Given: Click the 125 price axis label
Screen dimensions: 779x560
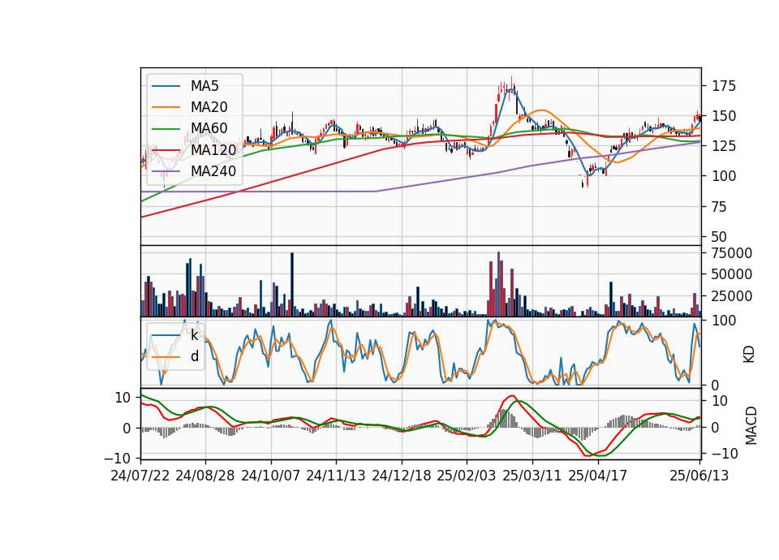Looking at the screenshot, I should click(724, 146).
